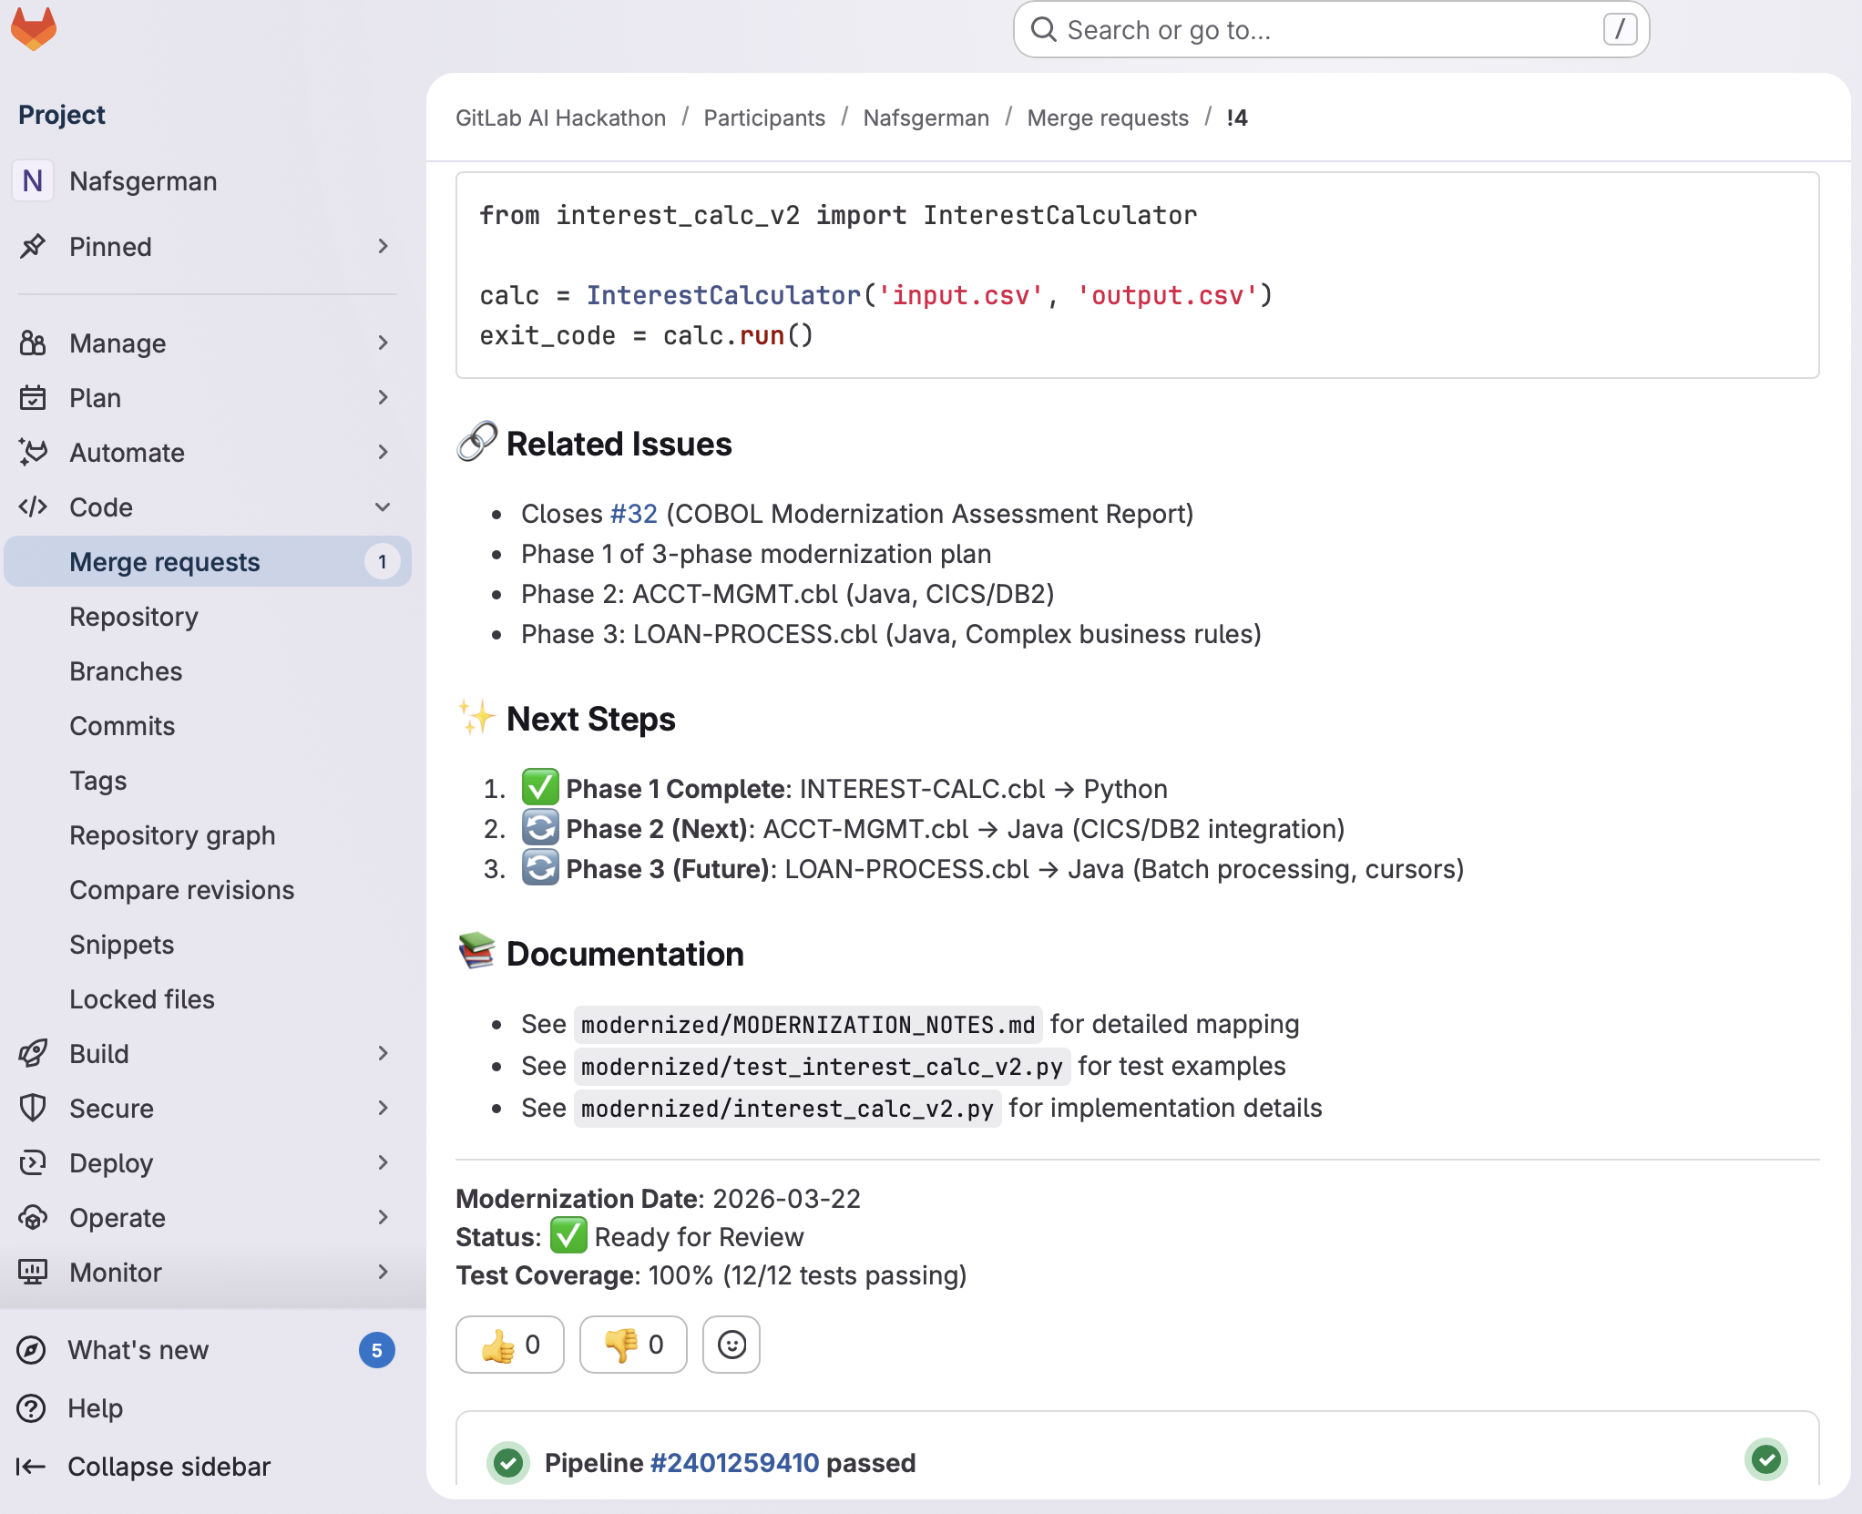Open the Help question mark menu

coord(32,1408)
